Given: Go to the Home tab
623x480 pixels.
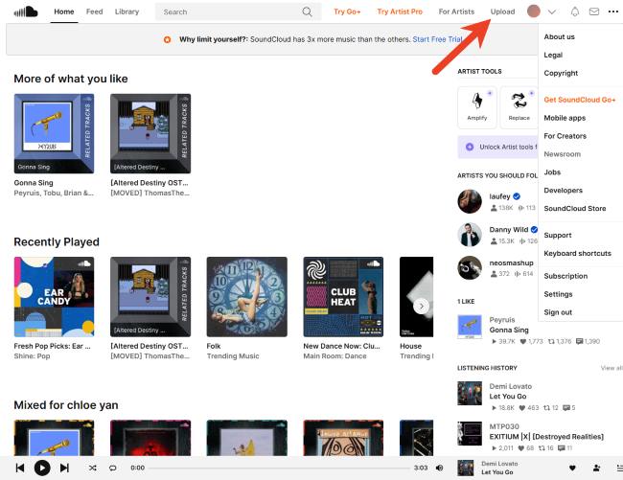Looking at the screenshot, I should click(64, 11).
